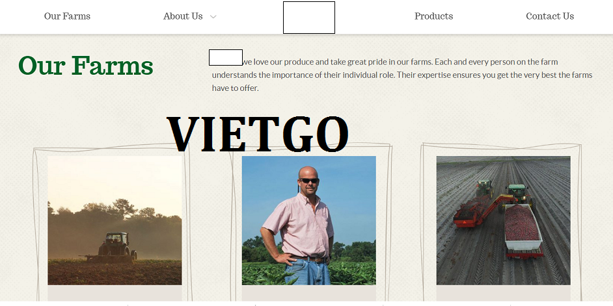Click the white box before the paragraph
613x306 pixels.
(226, 57)
